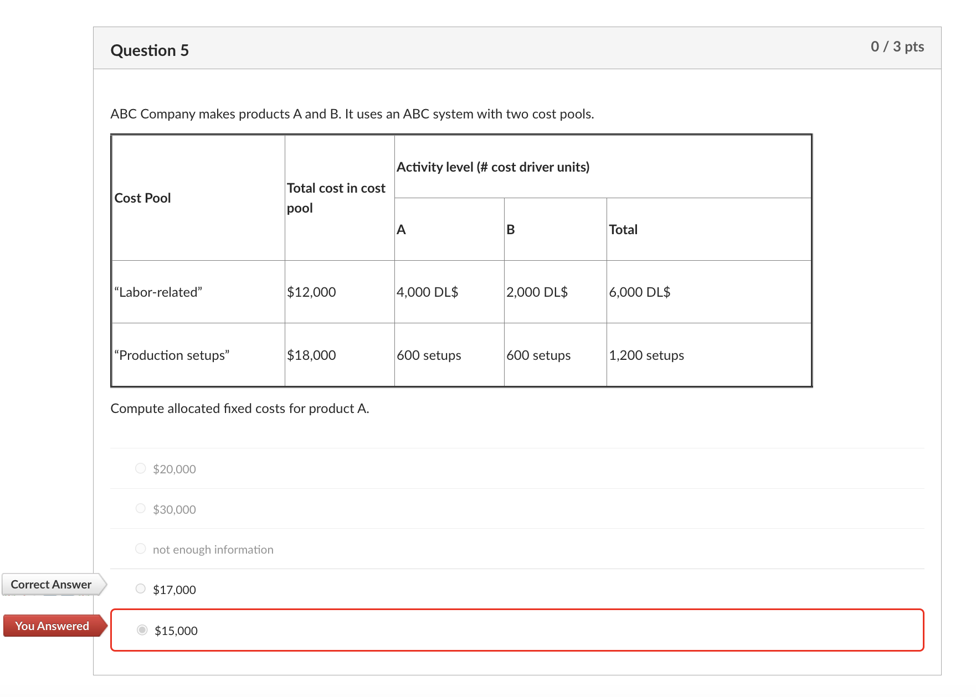
Task: Click the '2,000 DL$' cell
Action: click(537, 292)
